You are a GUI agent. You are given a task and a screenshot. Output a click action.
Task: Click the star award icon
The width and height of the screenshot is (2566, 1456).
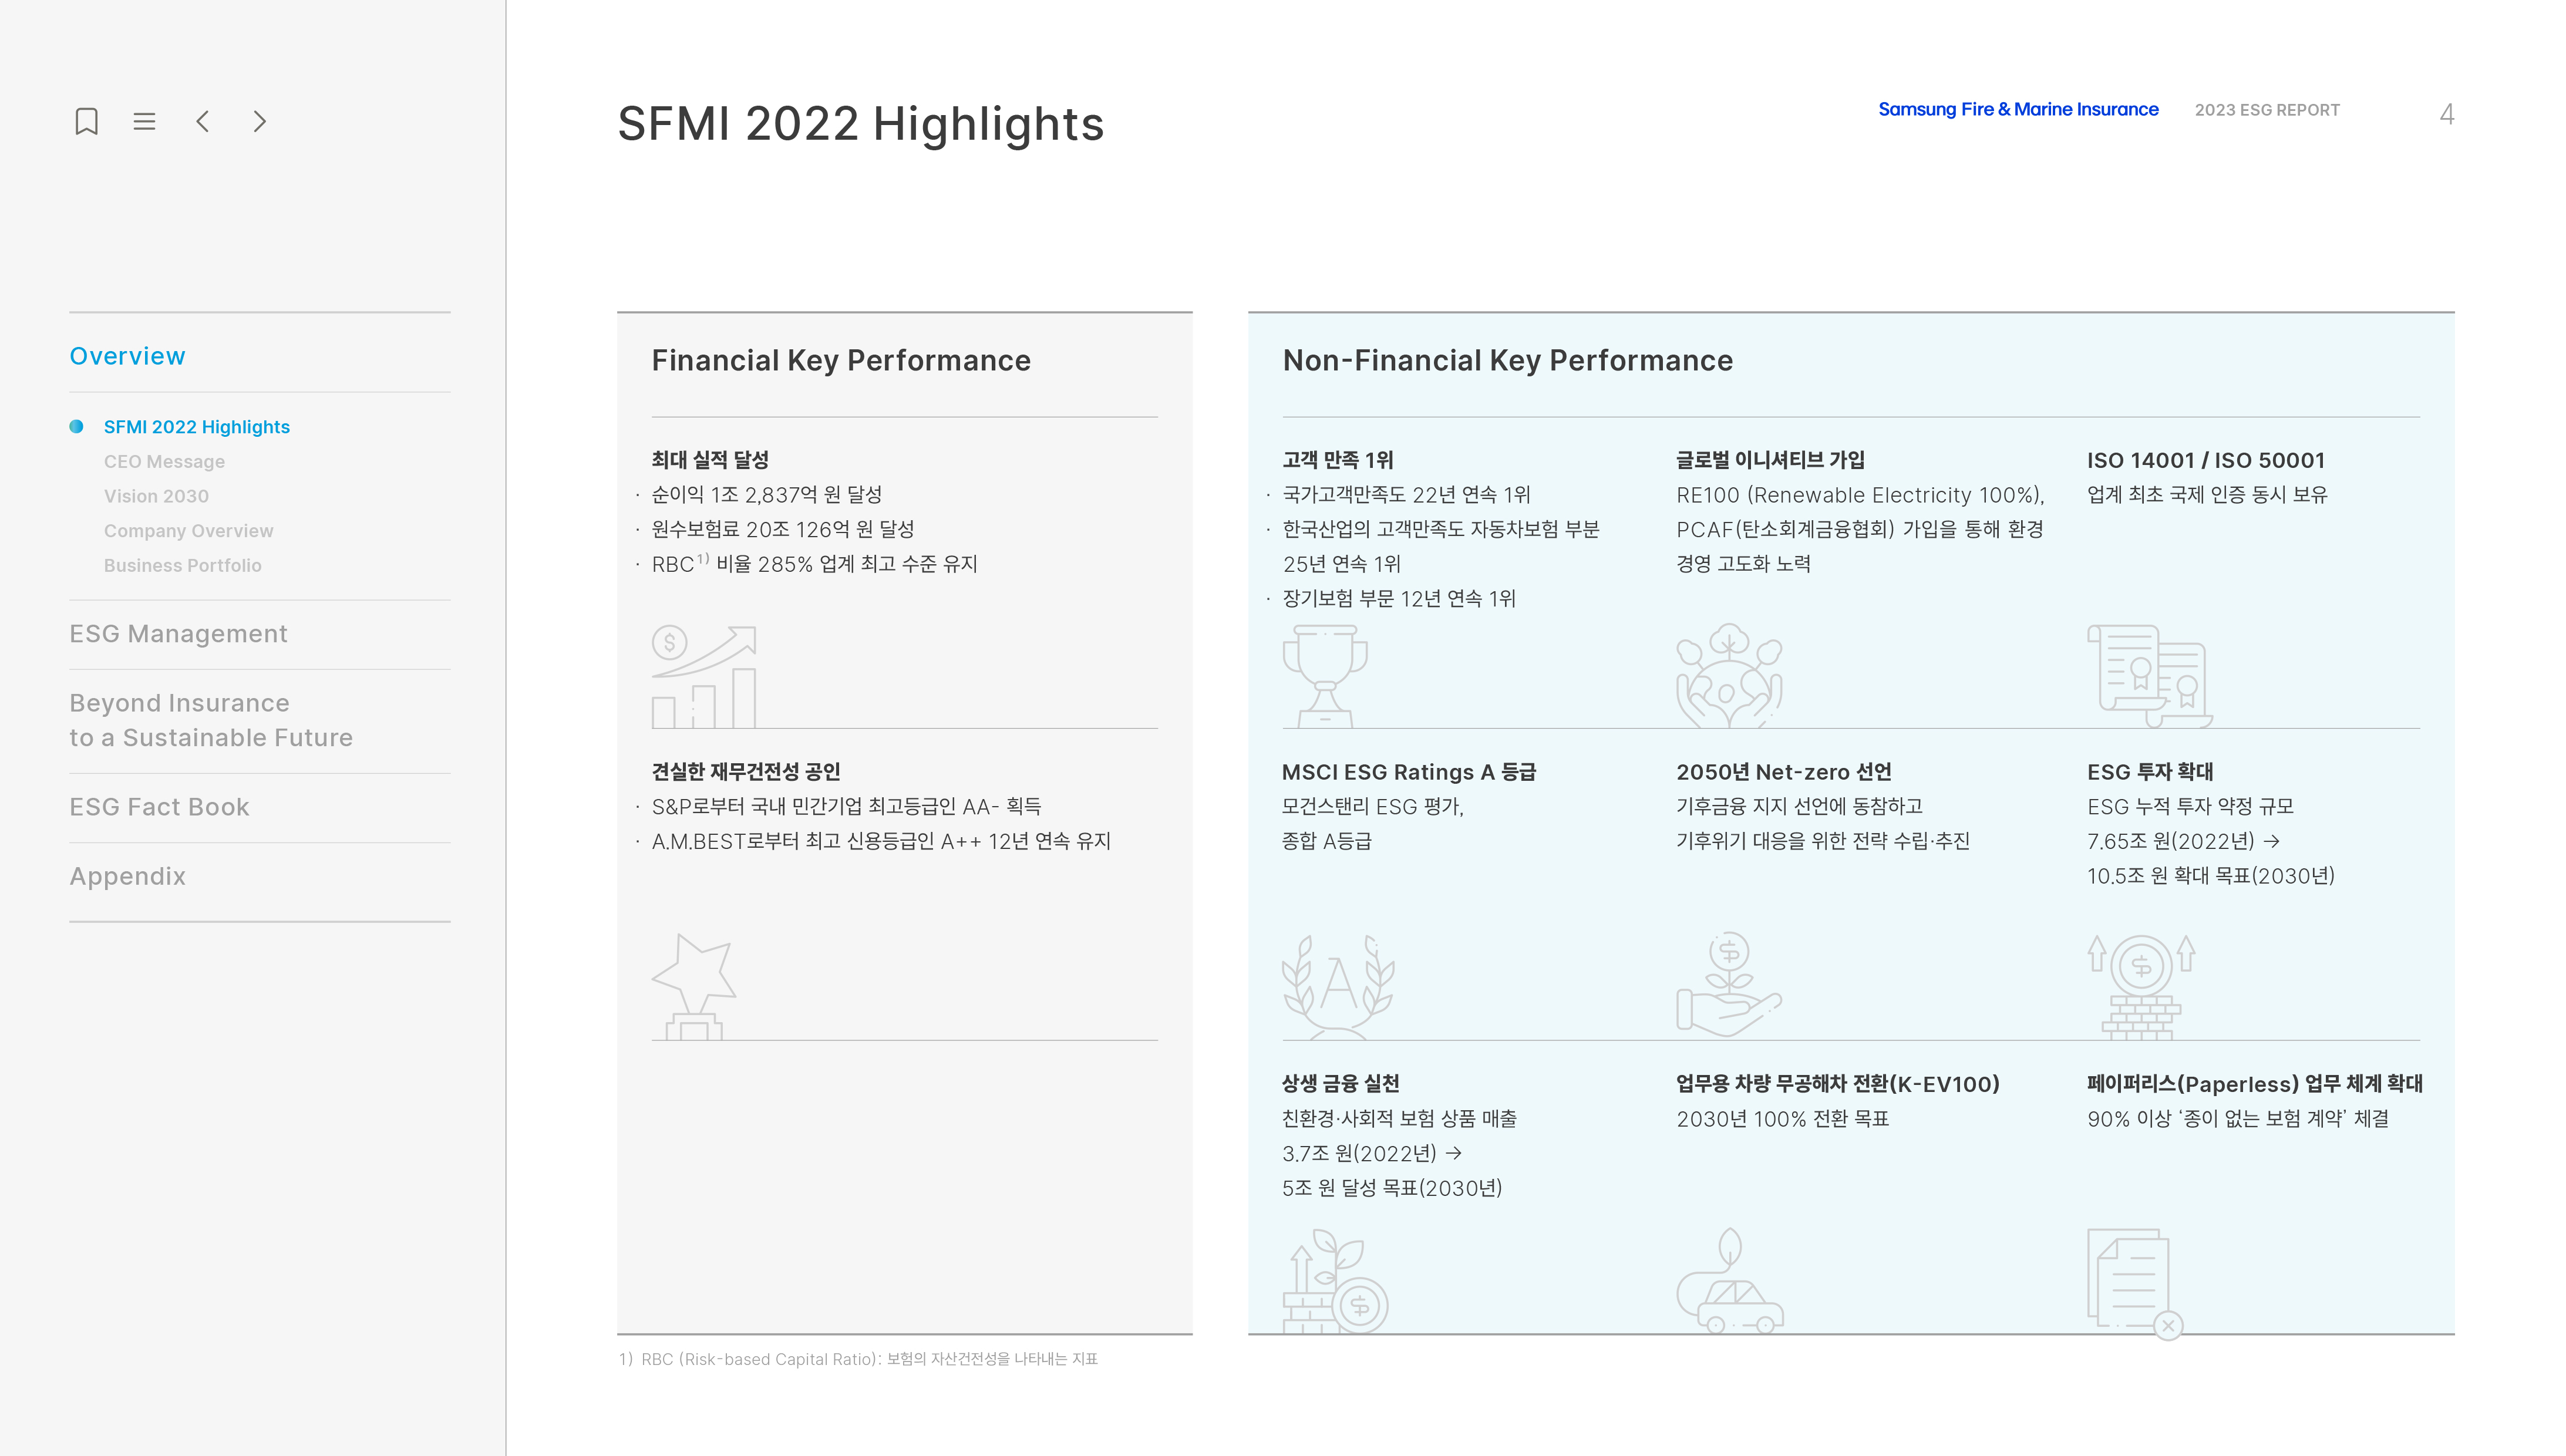tap(695, 987)
